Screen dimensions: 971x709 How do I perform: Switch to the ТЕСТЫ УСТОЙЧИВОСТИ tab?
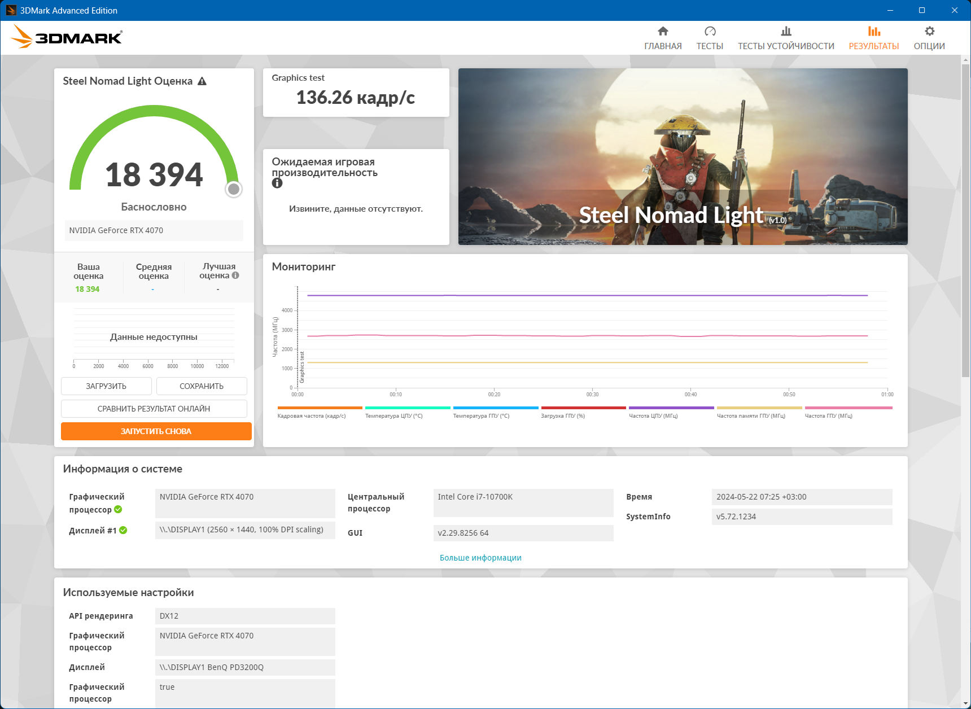click(x=786, y=38)
